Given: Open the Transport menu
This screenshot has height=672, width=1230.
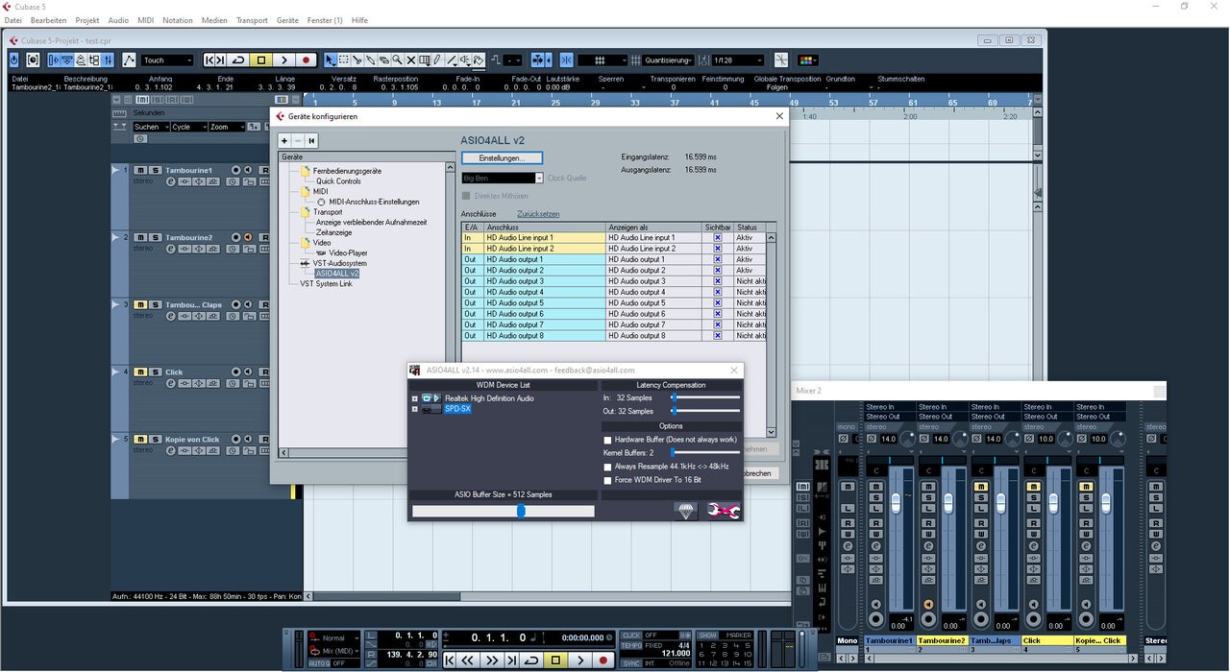Looking at the screenshot, I should coord(252,20).
